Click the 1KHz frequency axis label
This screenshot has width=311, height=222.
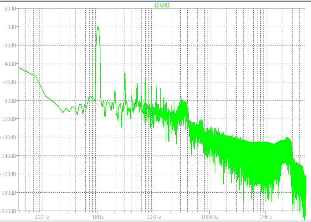(x=98, y=217)
